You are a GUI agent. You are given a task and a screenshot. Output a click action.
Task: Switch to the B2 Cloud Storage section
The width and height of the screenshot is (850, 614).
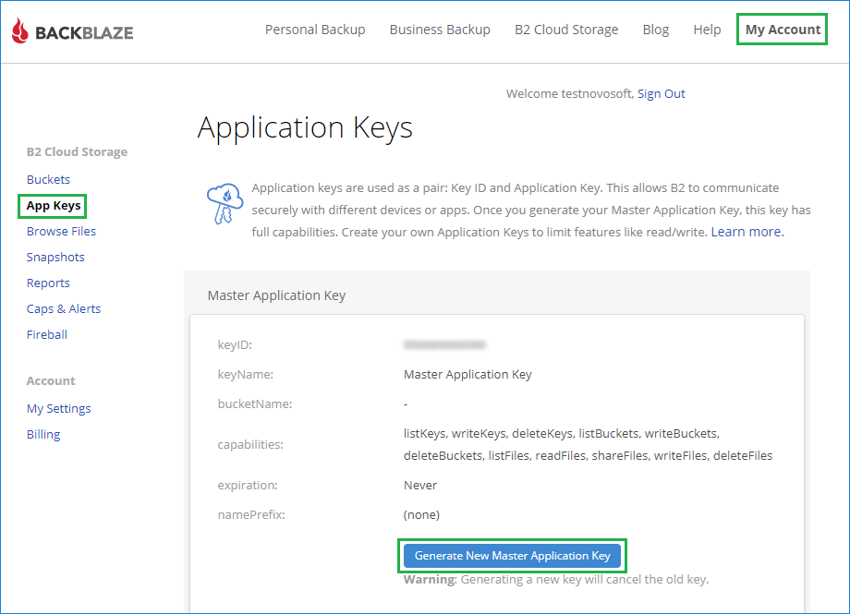566,29
